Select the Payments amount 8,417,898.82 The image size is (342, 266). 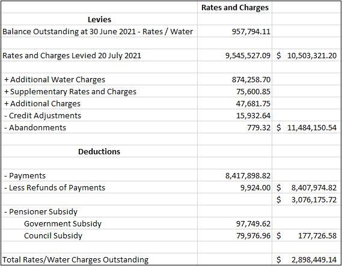[248, 175]
